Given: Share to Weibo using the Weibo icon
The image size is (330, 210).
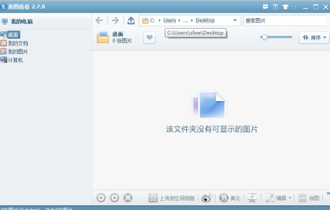Looking at the screenshot, I should pos(206,198).
